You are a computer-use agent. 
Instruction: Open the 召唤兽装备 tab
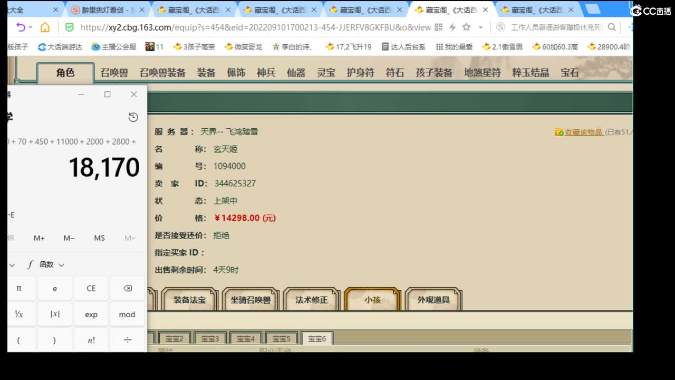pos(162,73)
